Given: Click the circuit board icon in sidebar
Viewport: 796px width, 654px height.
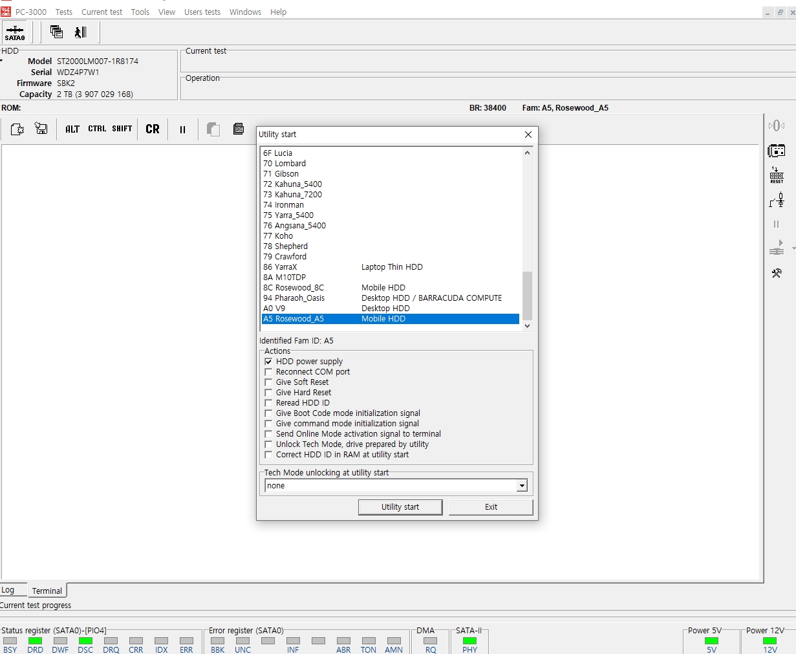Looking at the screenshot, I should pos(777,151).
